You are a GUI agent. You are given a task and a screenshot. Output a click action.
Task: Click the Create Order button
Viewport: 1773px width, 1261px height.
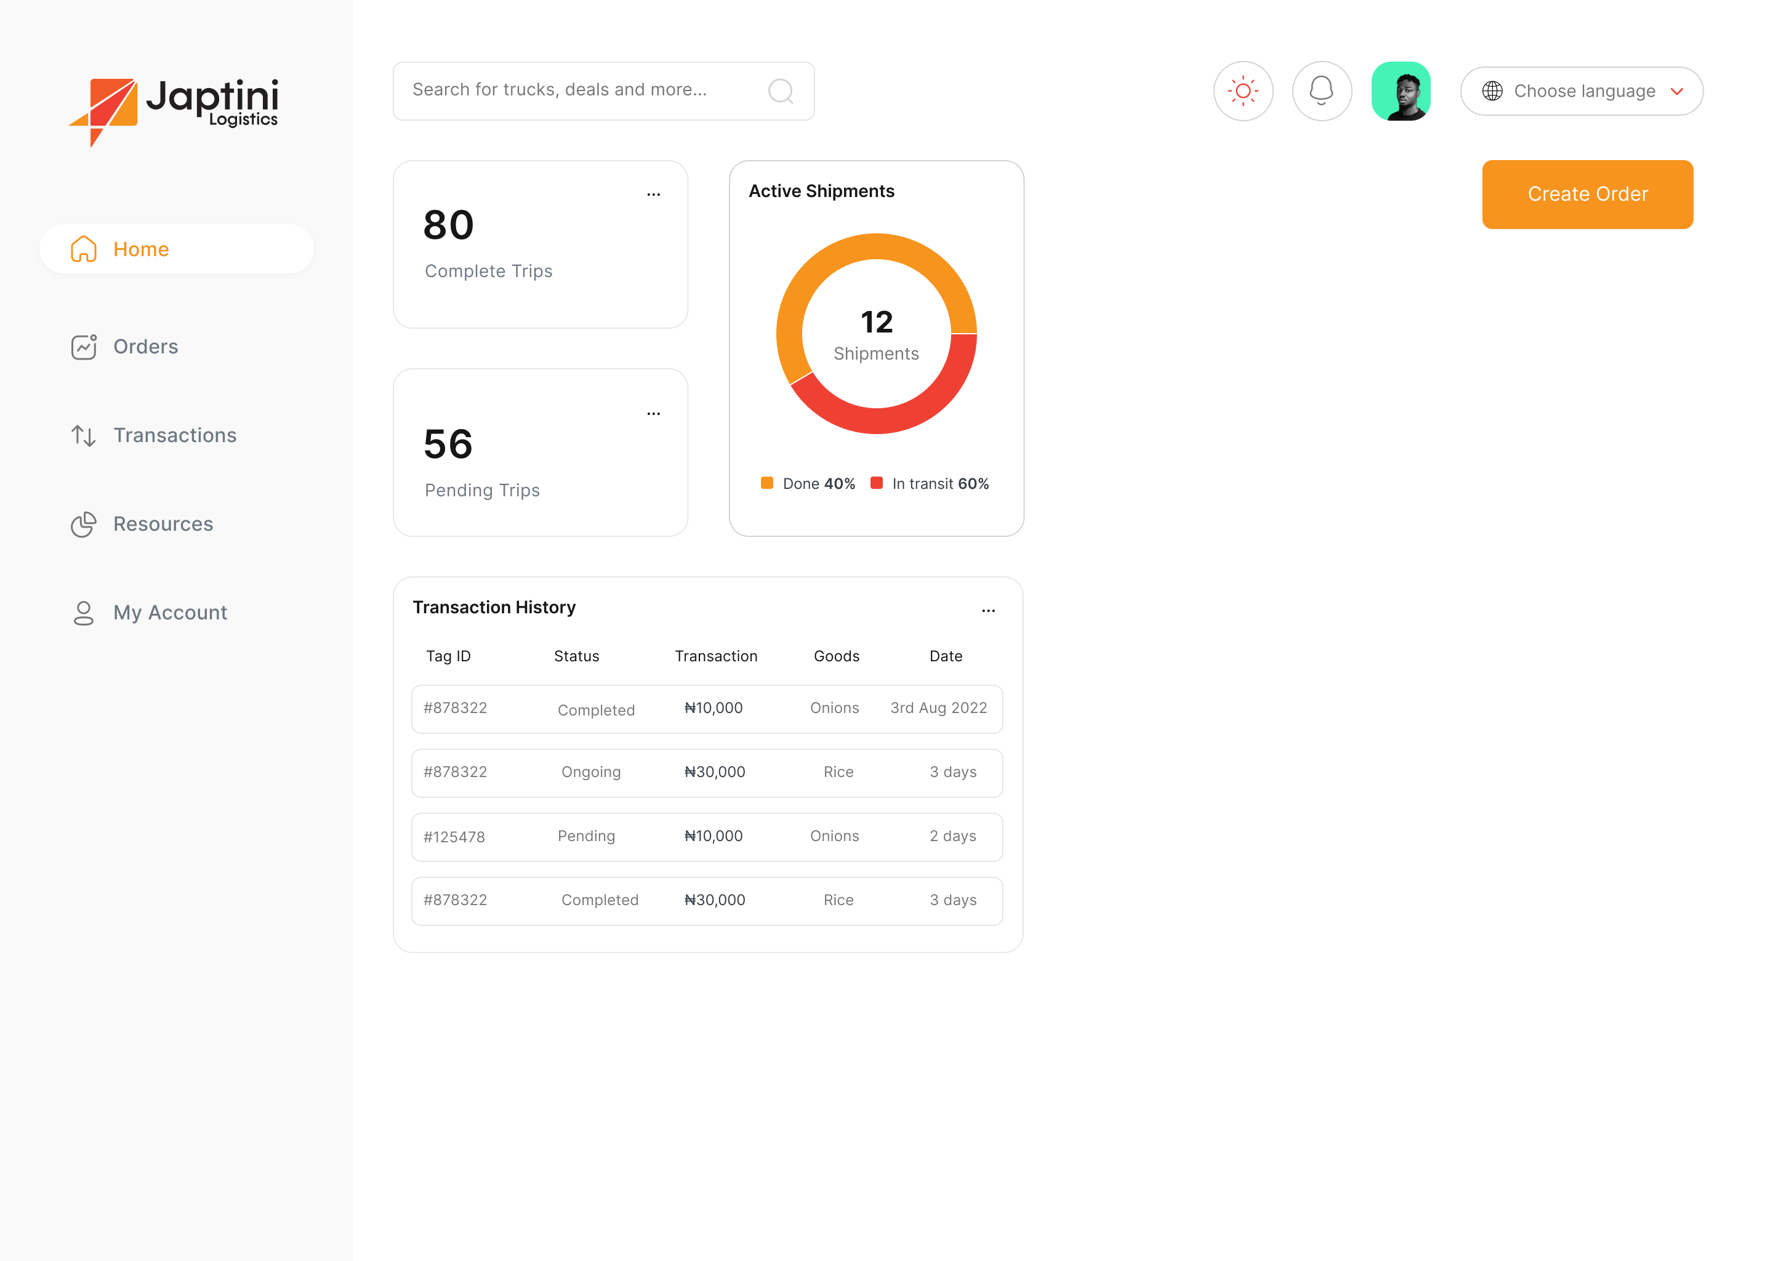tap(1588, 194)
